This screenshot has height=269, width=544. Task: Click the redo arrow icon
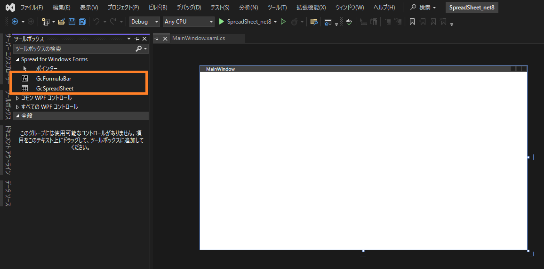[x=113, y=22]
